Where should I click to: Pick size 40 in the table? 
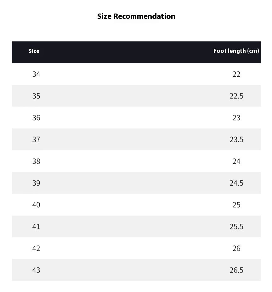tap(36, 205)
